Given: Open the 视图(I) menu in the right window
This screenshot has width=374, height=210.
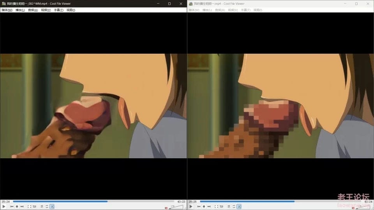Looking at the screenshot, I should [x=258, y=10].
